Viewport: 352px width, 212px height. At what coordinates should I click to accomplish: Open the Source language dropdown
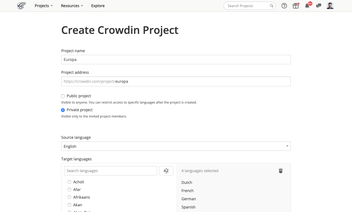[x=176, y=146]
